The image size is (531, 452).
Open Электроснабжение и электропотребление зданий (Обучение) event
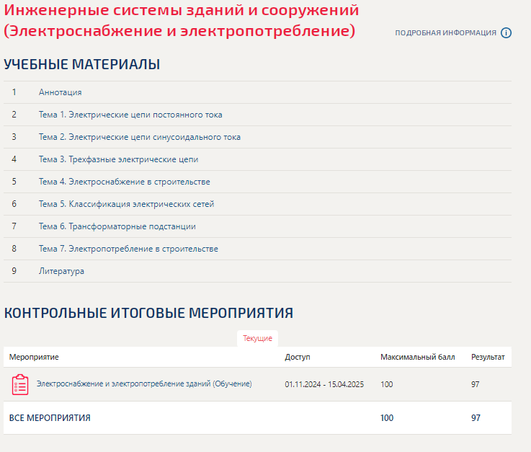[144, 384]
